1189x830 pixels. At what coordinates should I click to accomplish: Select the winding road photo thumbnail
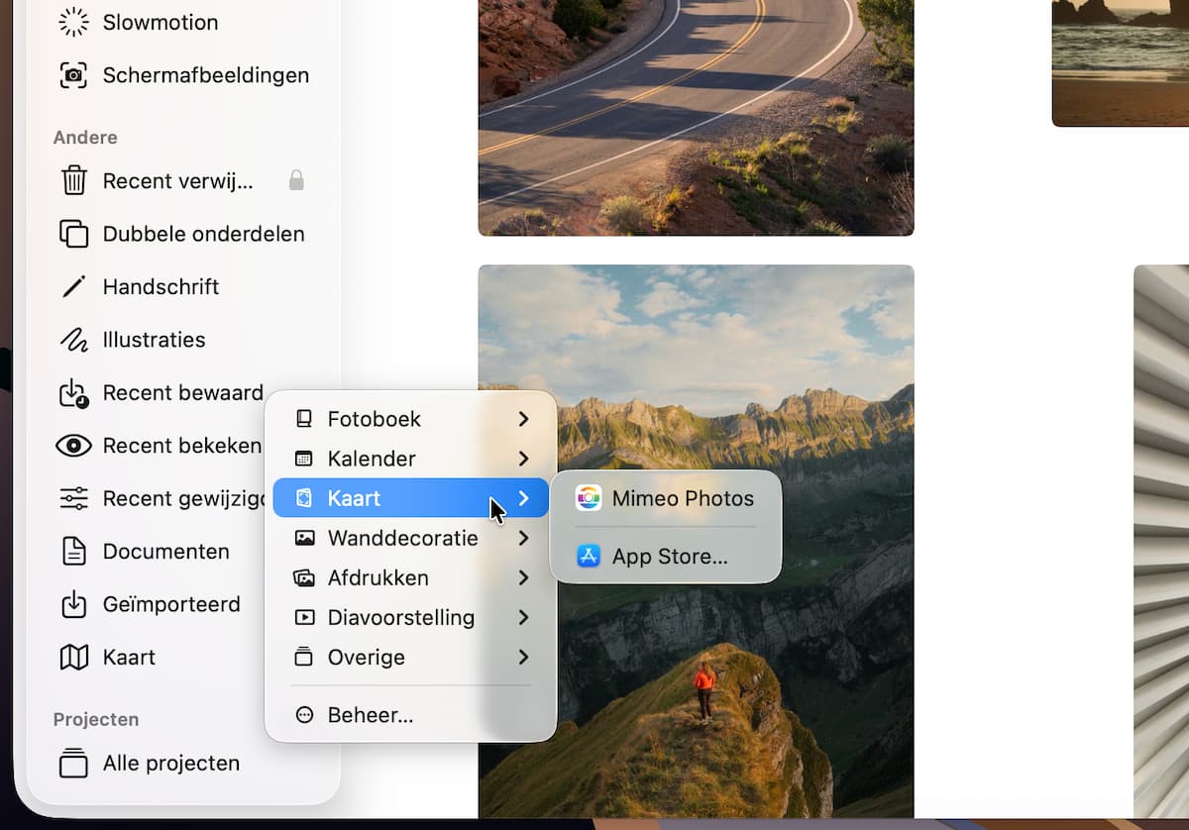click(x=696, y=117)
